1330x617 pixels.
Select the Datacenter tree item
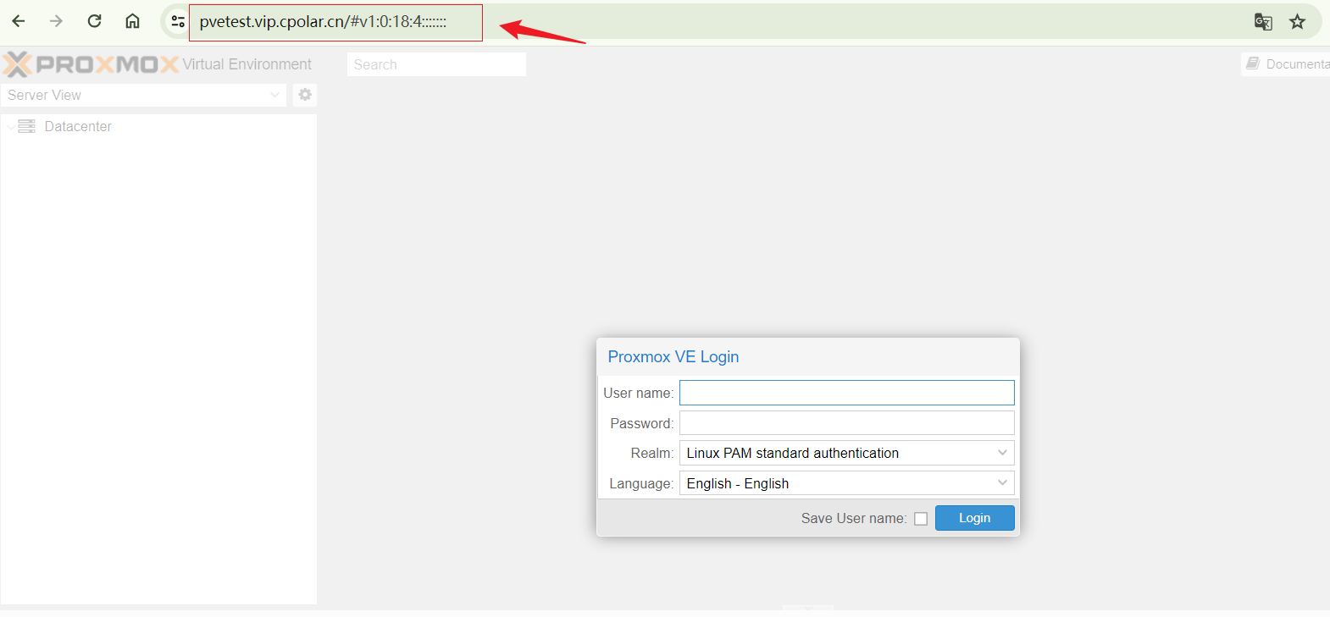point(78,126)
